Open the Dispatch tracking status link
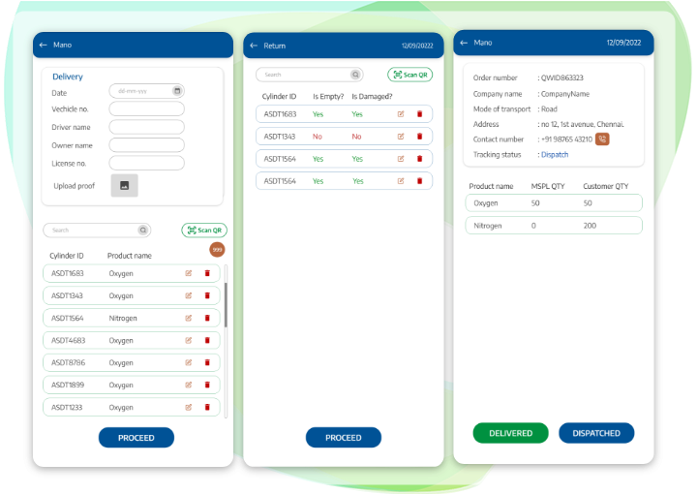The height and width of the screenshot is (494, 697). click(555, 155)
